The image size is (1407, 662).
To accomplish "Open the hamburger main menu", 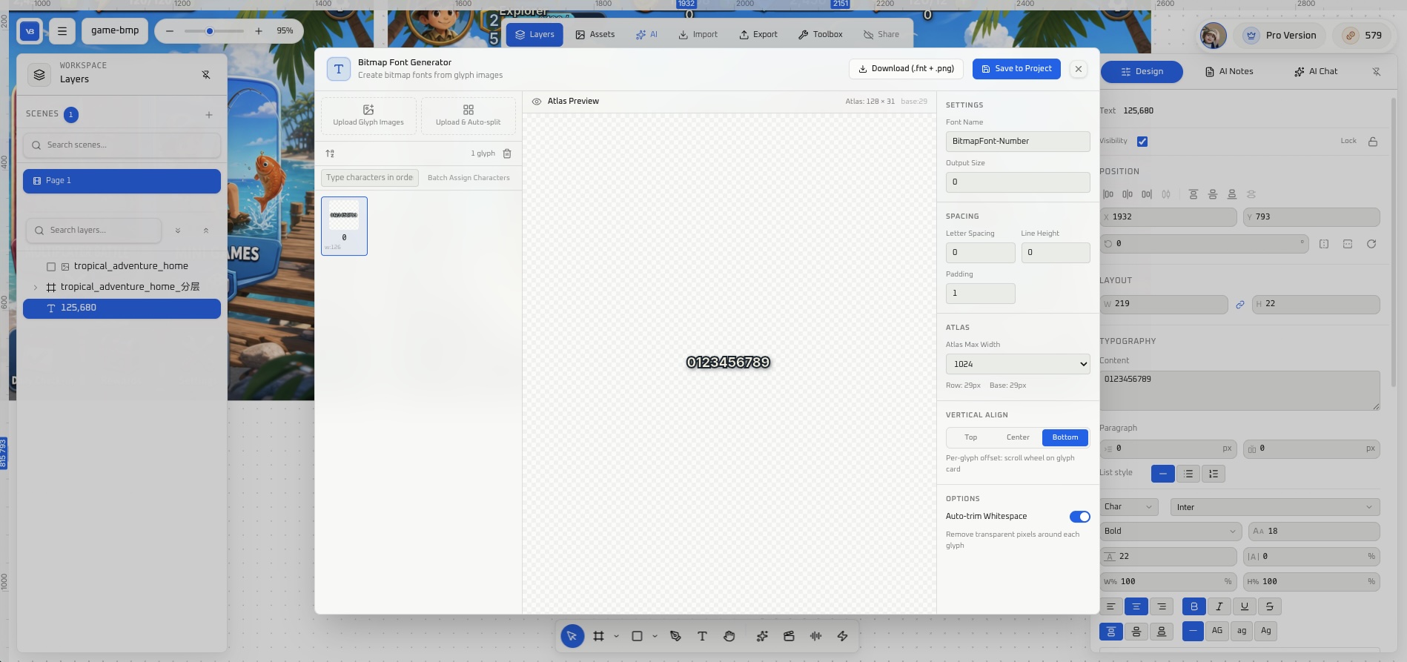I will click(62, 31).
